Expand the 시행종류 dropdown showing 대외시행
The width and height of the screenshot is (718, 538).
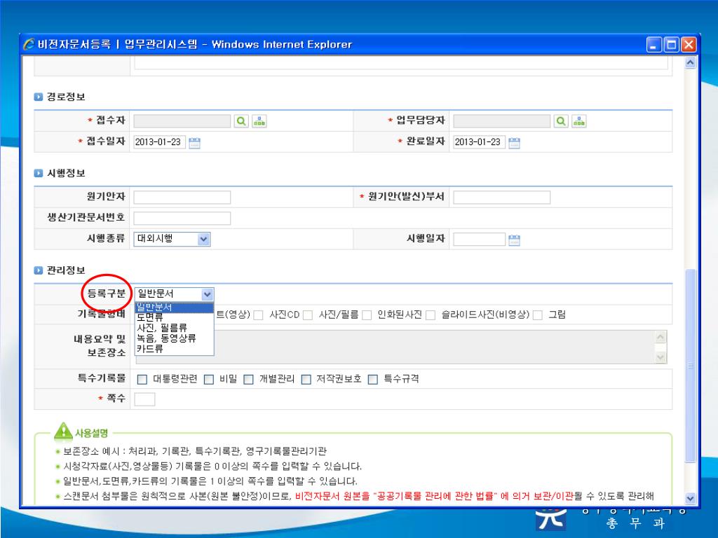[203, 240]
